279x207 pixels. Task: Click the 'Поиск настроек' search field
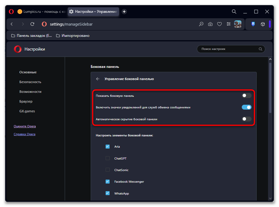[x=229, y=49]
